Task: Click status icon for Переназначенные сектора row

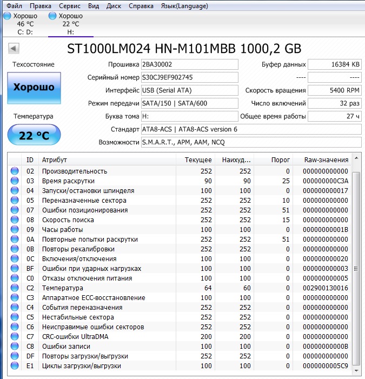Action: (x=15, y=201)
